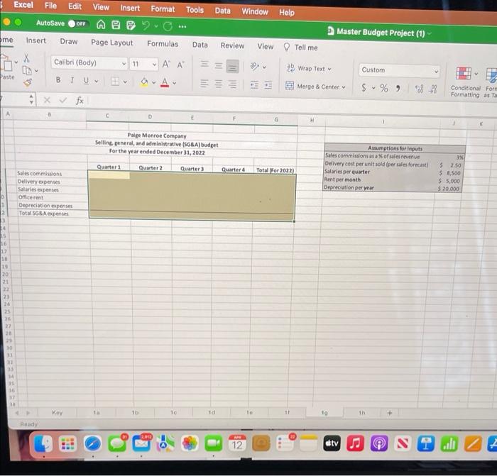Screen dimensions: 497x476
Task: Open the Borders dropdown arrow
Action: pyautogui.click(x=125, y=82)
